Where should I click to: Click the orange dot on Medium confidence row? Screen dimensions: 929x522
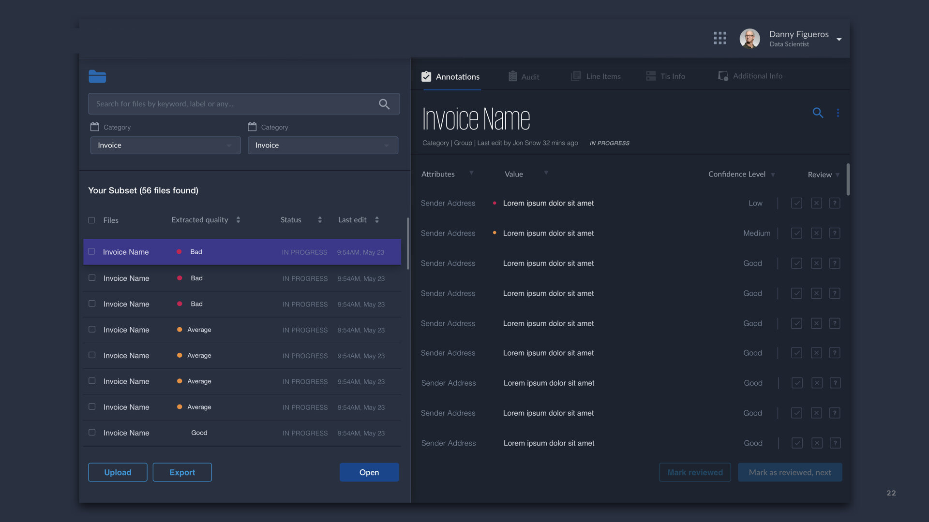pyautogui.click(x=494, y=233)
